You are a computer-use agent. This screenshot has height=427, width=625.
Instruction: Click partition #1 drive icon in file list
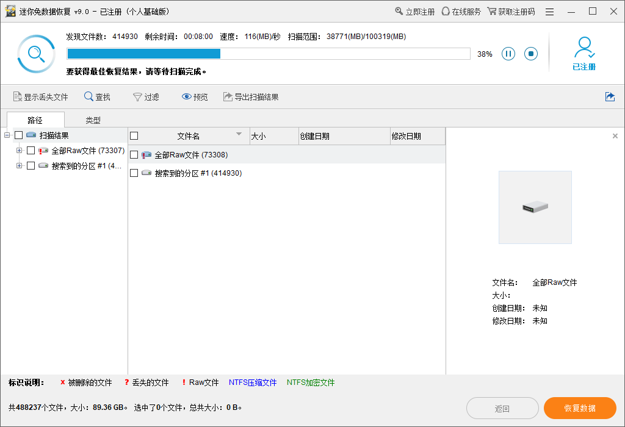pyautogui.click(x=146, y=173)
